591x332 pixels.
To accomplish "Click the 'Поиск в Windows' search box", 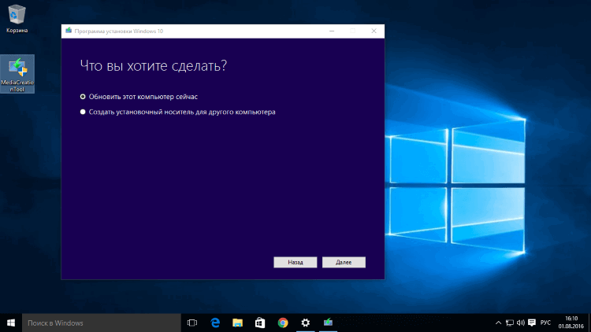I will pyautogui.click(x=102, y=323).
